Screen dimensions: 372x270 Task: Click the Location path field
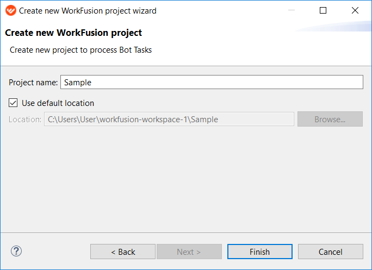coord(169,119)
